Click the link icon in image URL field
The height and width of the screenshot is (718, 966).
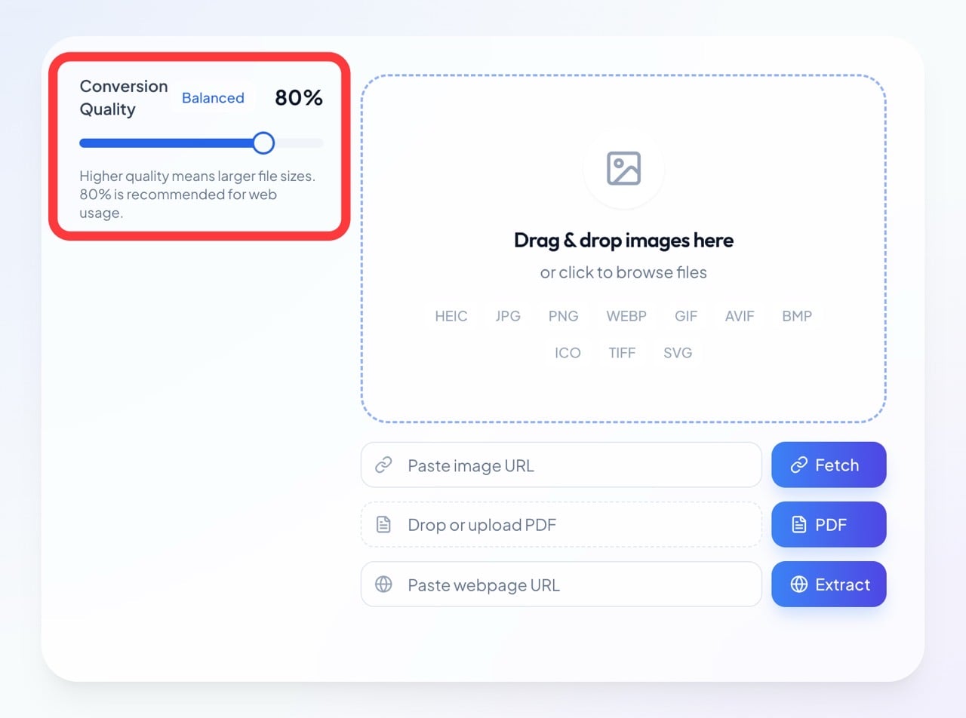coord(383,465)
